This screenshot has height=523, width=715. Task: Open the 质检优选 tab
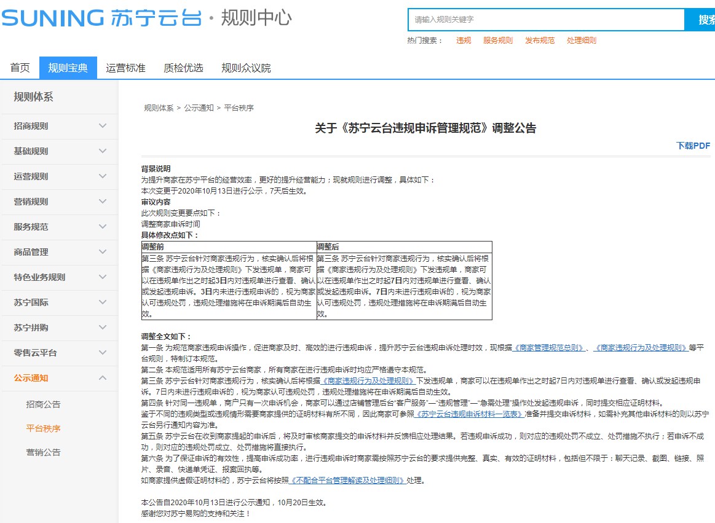(183, 68)
